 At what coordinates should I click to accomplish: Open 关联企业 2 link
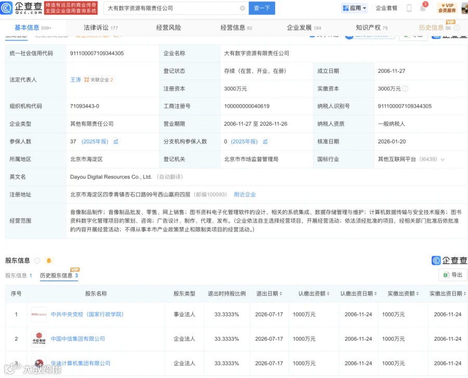(99, 80)
